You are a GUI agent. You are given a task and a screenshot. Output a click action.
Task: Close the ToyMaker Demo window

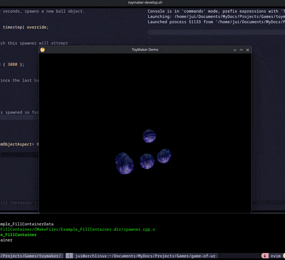[248, 50]
